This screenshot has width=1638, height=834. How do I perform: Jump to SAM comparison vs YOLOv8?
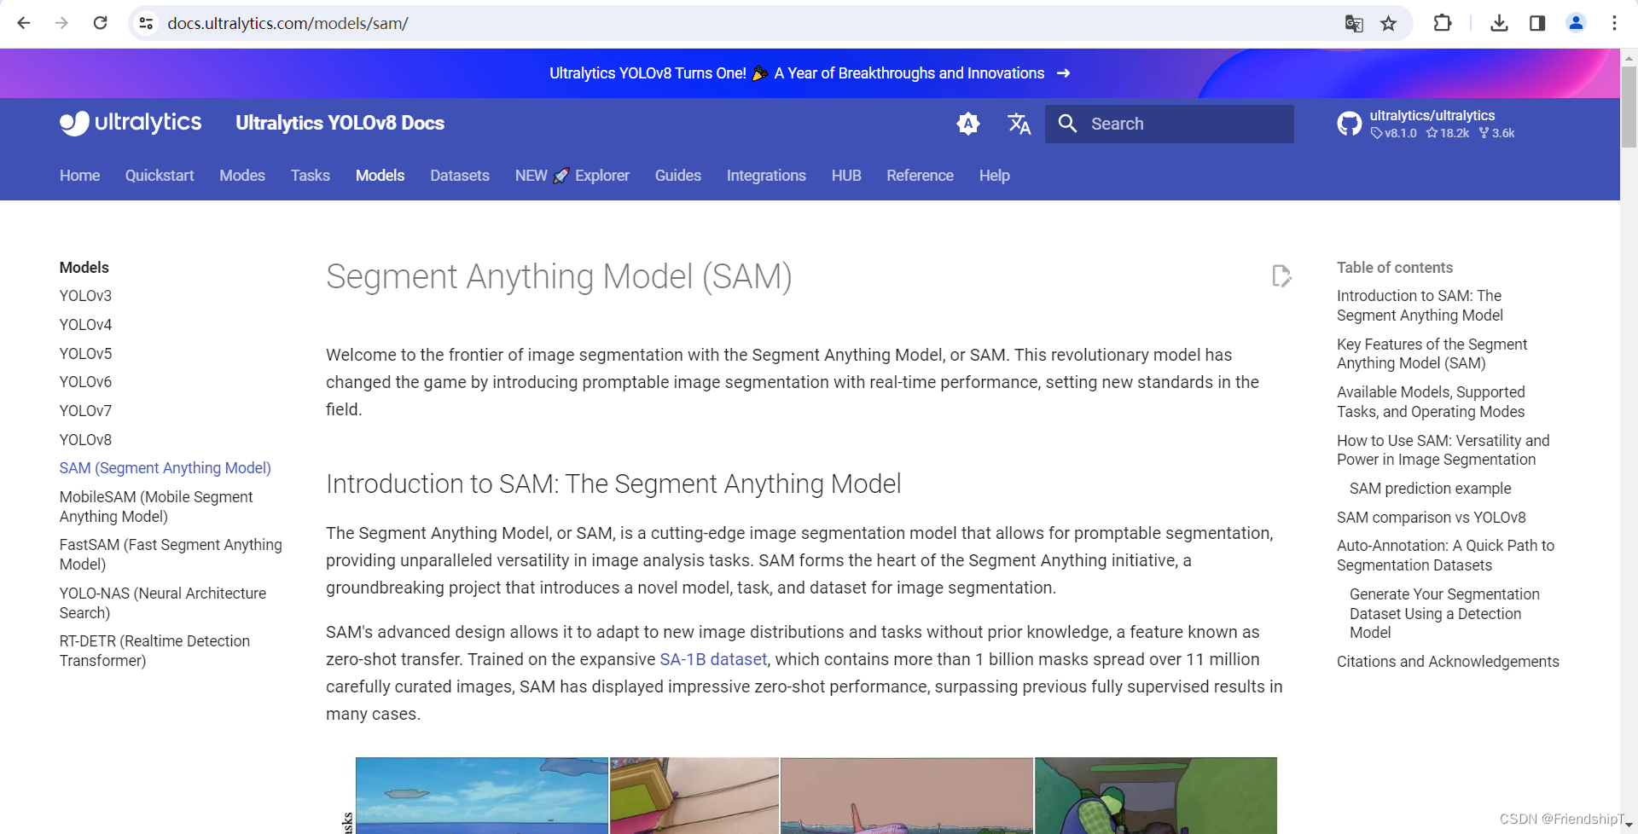tap(1431, 518)
